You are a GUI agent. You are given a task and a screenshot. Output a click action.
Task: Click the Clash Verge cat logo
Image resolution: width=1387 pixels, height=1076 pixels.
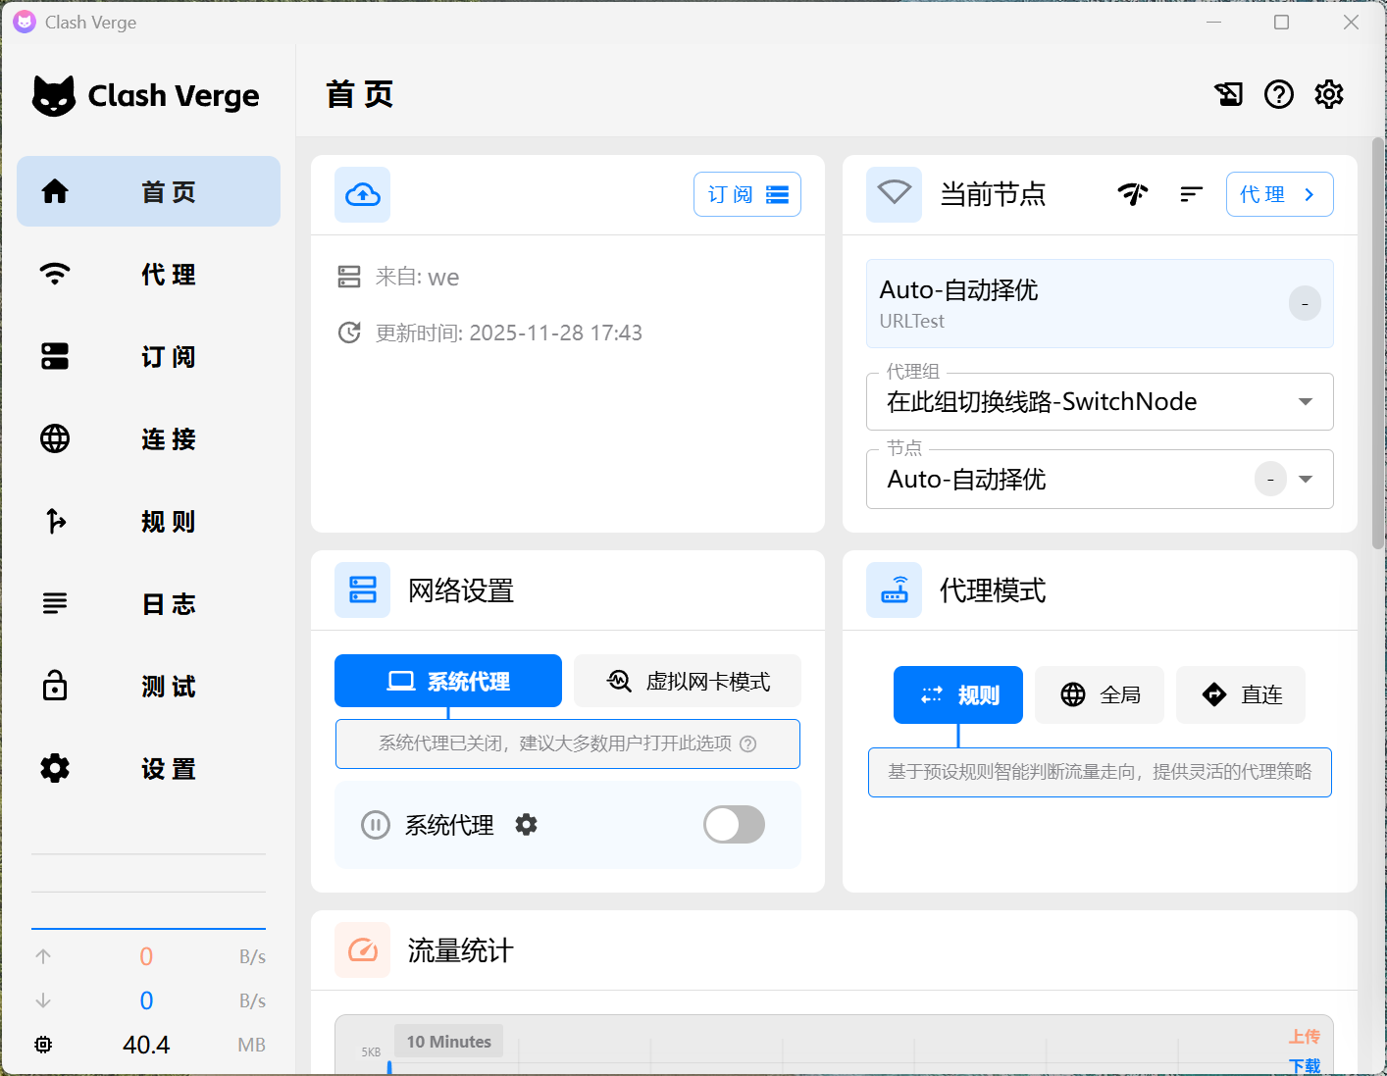(53, 96)
